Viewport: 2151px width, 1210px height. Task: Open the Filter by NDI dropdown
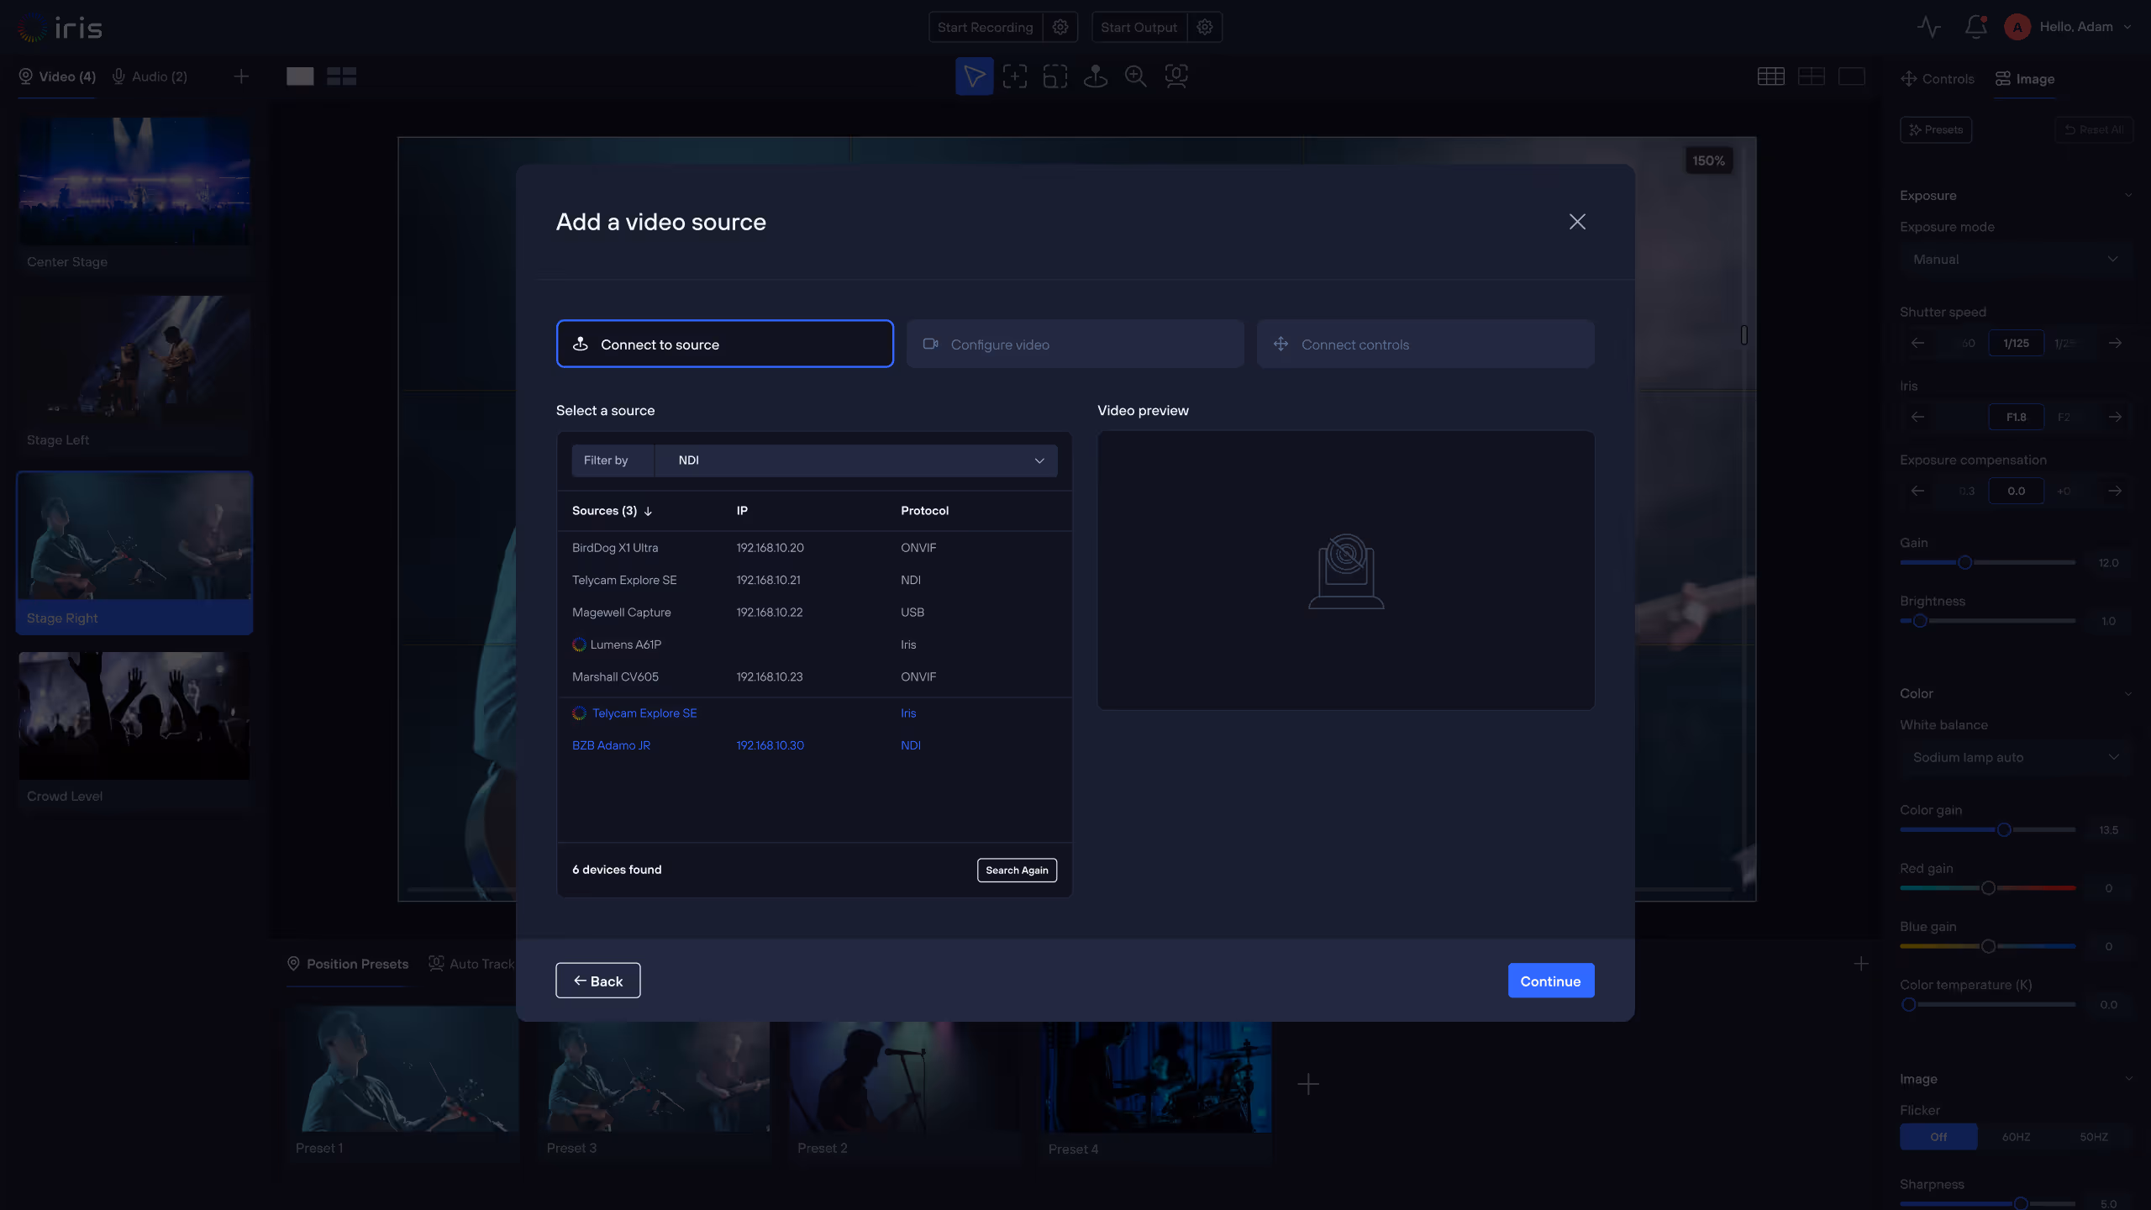point(855,460)
